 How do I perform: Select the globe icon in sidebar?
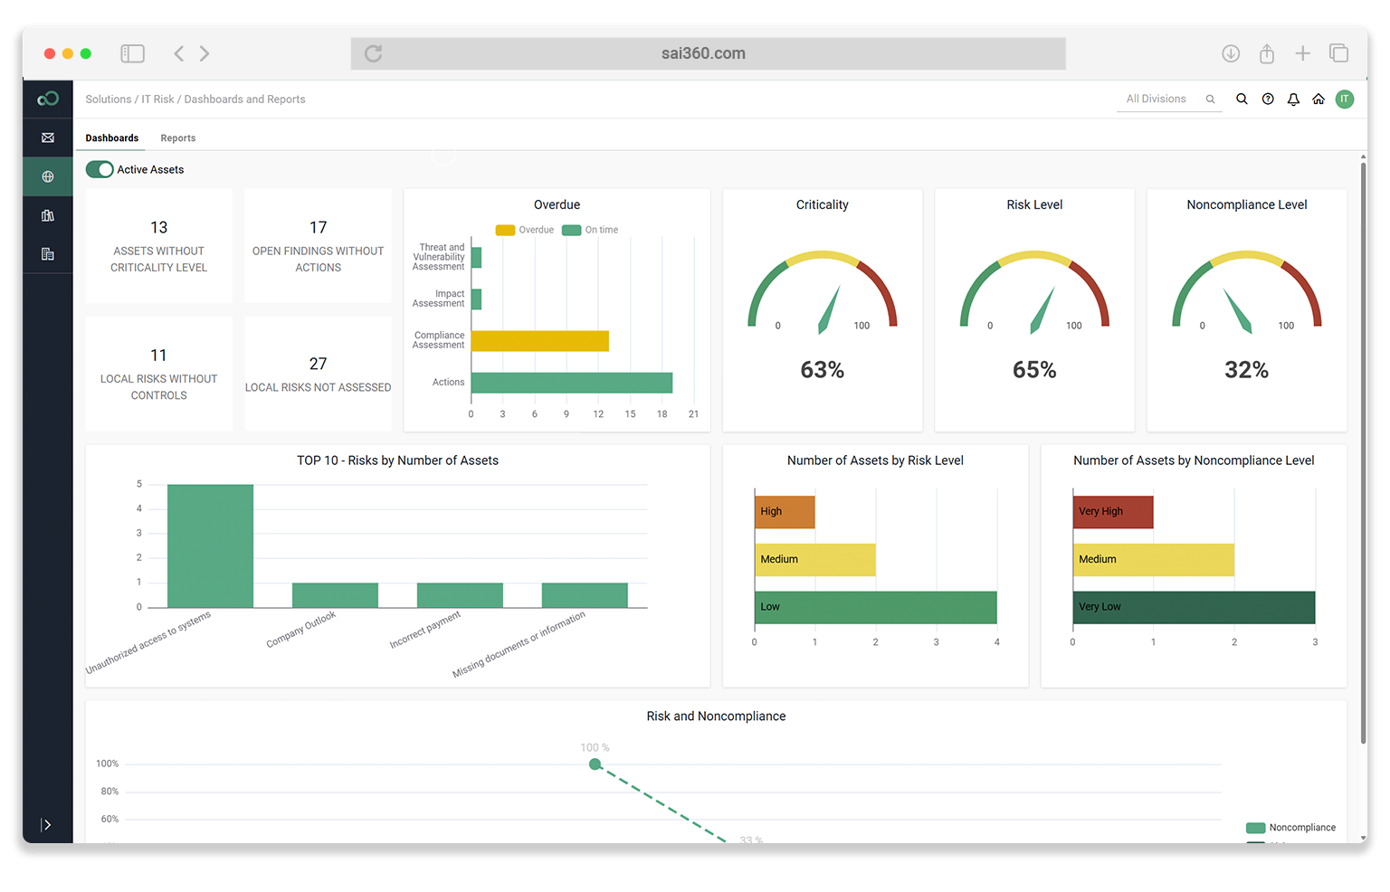point(48,176)
